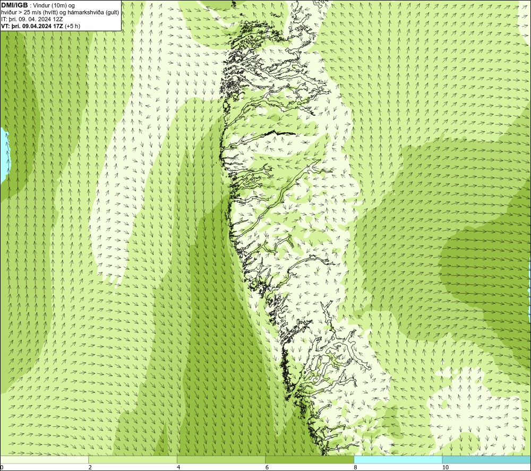Click the 'Vindur (10m) og' label
531x471 pixels.
(54, 6)
